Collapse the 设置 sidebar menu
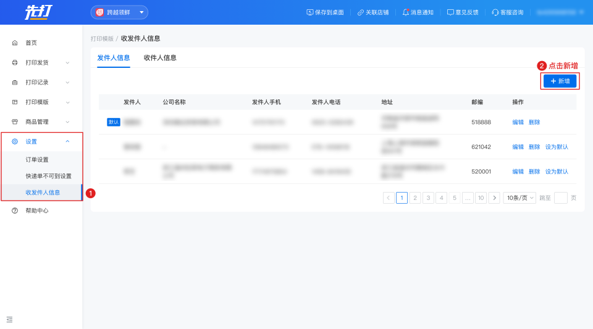 (67, 141)
